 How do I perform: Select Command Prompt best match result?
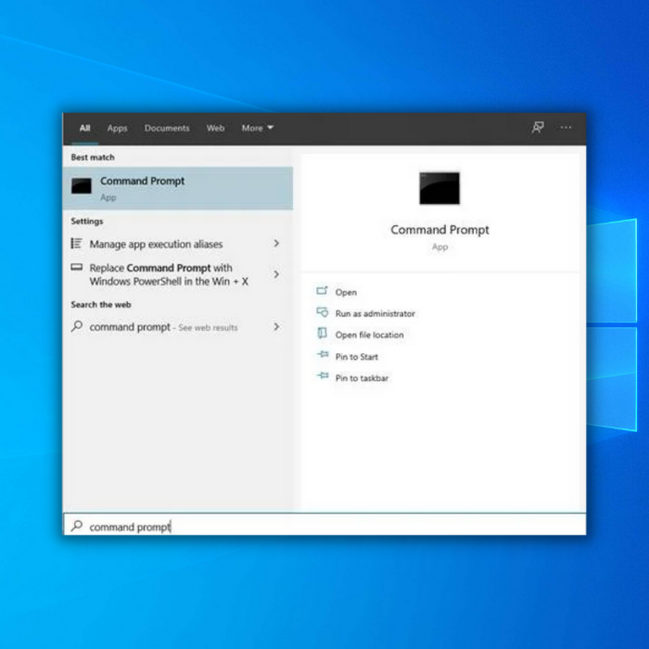point(178,188)
